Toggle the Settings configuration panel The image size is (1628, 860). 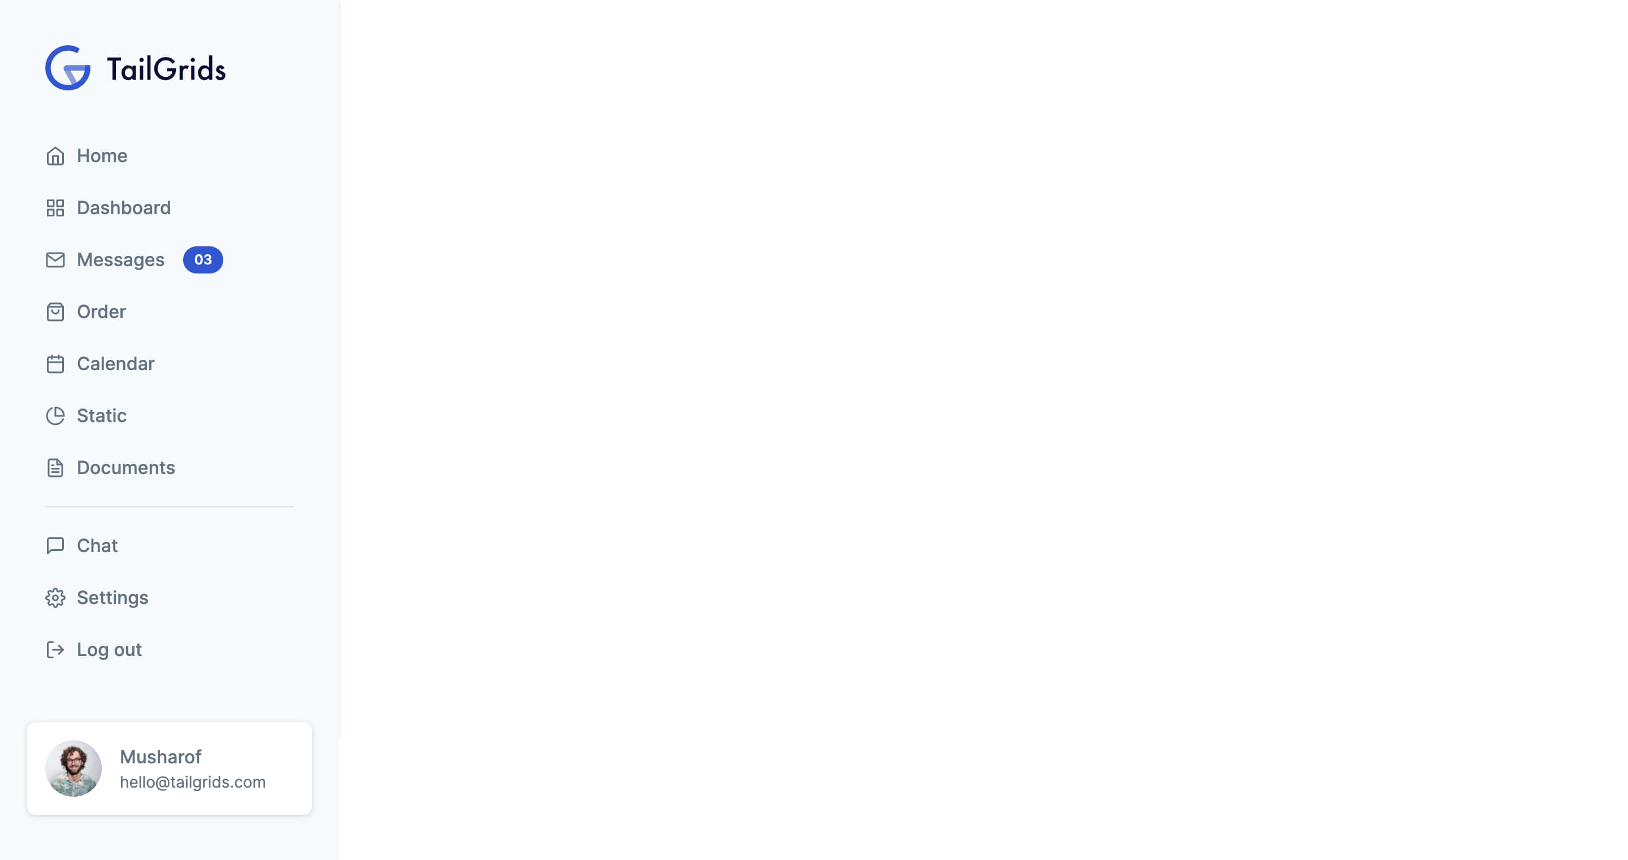(x=112, y=597)
